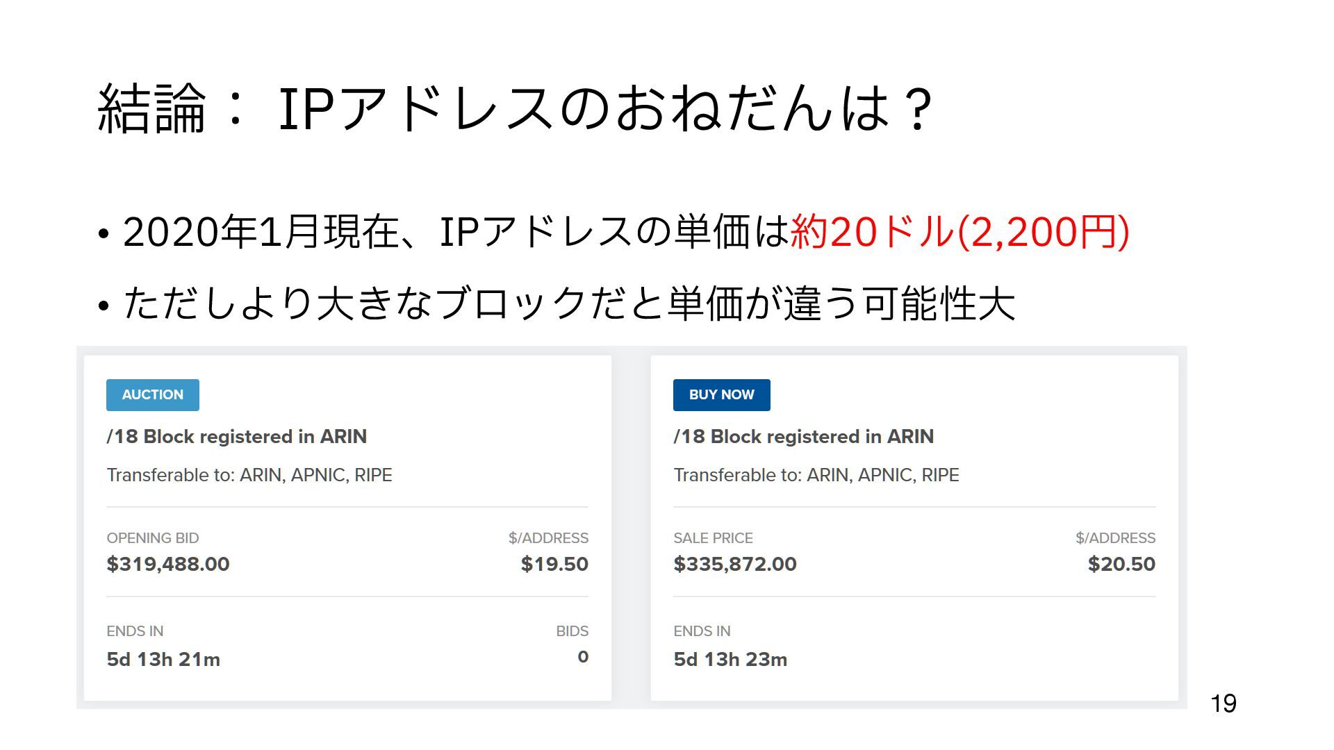
Task: Click the SALE PRICE label
Action: (713, 538)
